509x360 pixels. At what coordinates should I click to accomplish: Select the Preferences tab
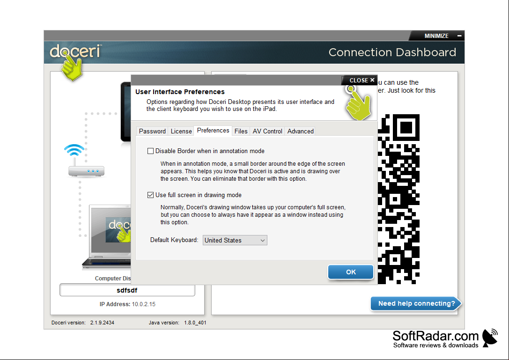(213, 131)
